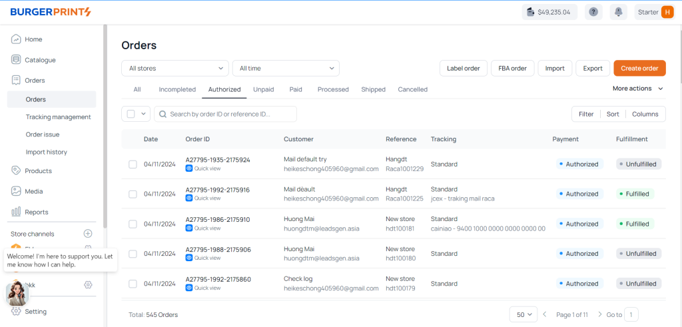This screenshot has width=682, height=327.
Task: Open Reports from the sidebar icon
Action: pos(16,212)
